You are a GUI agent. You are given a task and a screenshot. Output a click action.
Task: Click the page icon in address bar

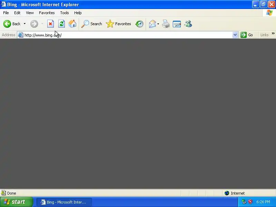(21, 35)
